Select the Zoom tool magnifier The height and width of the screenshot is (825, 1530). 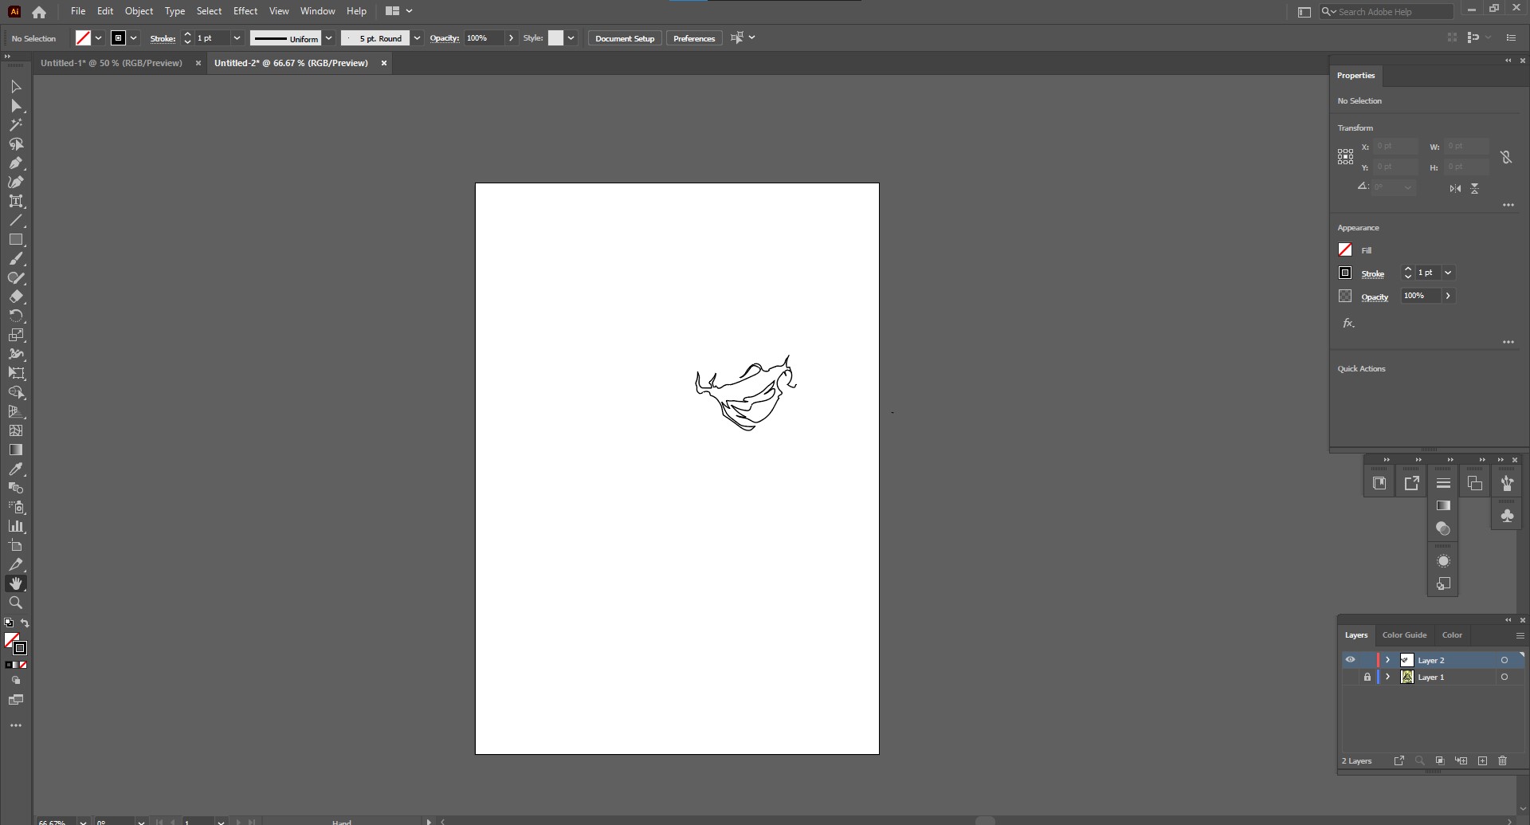pos(16,603)
